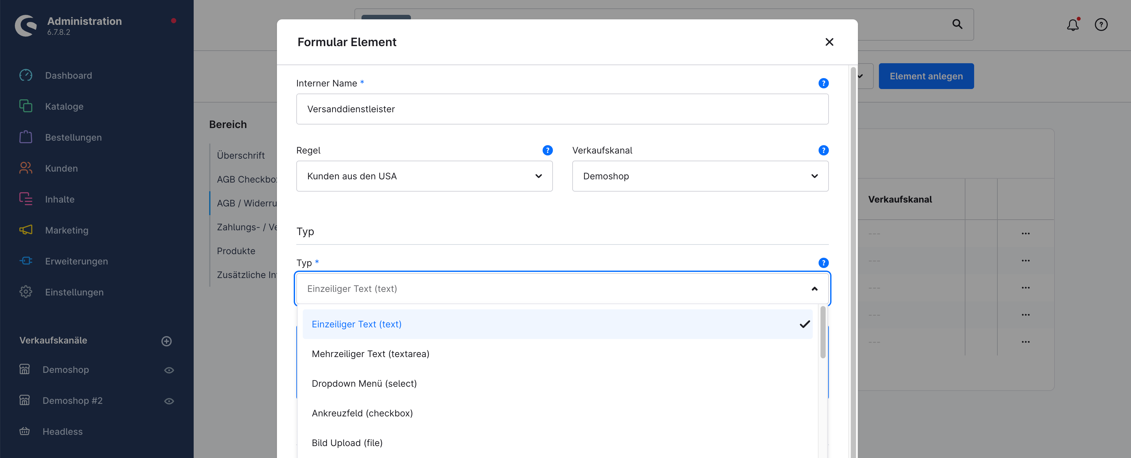Switch to the Produkte section in Bereich
The width and height of the screenshot is (1131, 458).
pos(236,251)
